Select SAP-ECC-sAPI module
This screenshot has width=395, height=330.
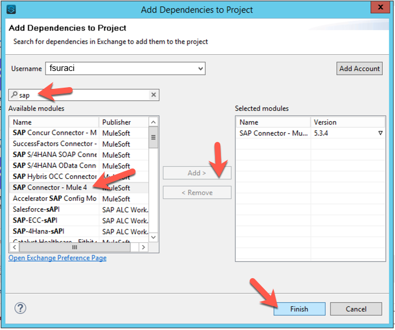79,220
